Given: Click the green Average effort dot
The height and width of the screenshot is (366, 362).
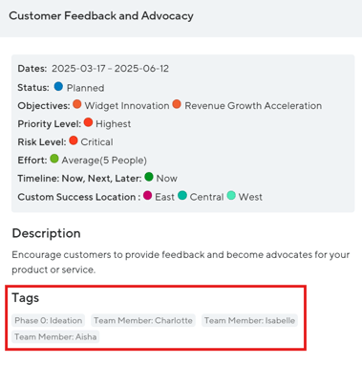Looking at the screenshot, I should [54, 159].
